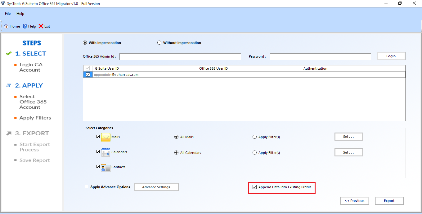This screenshot has height=214, width=422.
Task: Click the Authentication cell for the user row
Action: 353,75
